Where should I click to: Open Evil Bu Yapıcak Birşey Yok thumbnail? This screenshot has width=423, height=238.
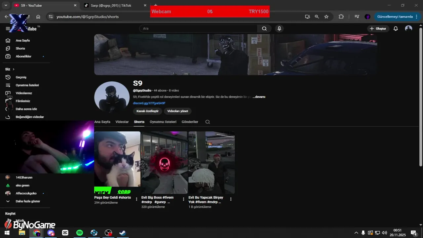(x=211, y=163)
